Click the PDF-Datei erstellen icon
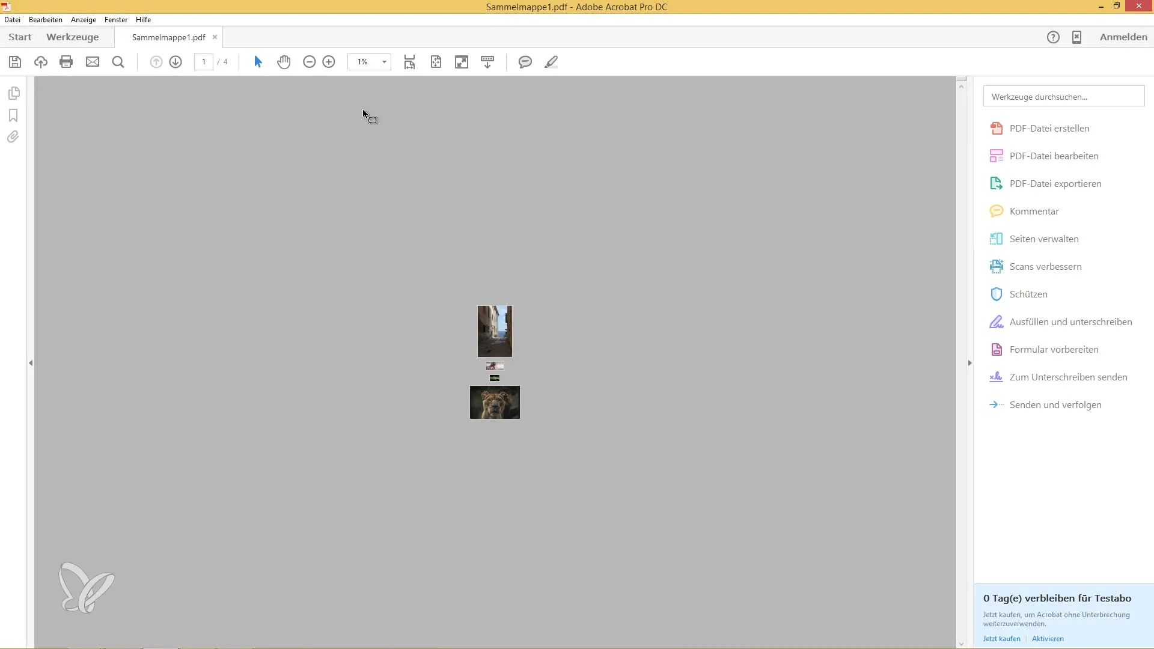The image size is (1154, 649). click(997, 128)
